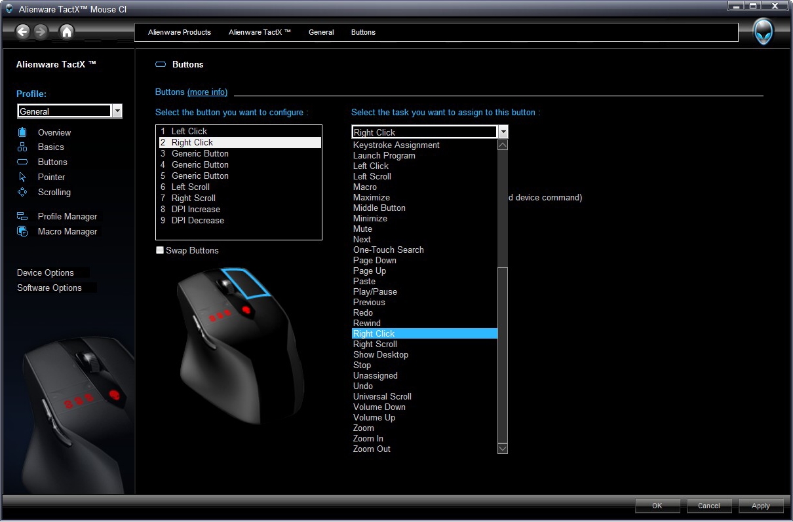
Task: Select Unassigned from the task list
Action: pyautogui.click(x=376, y=375)
